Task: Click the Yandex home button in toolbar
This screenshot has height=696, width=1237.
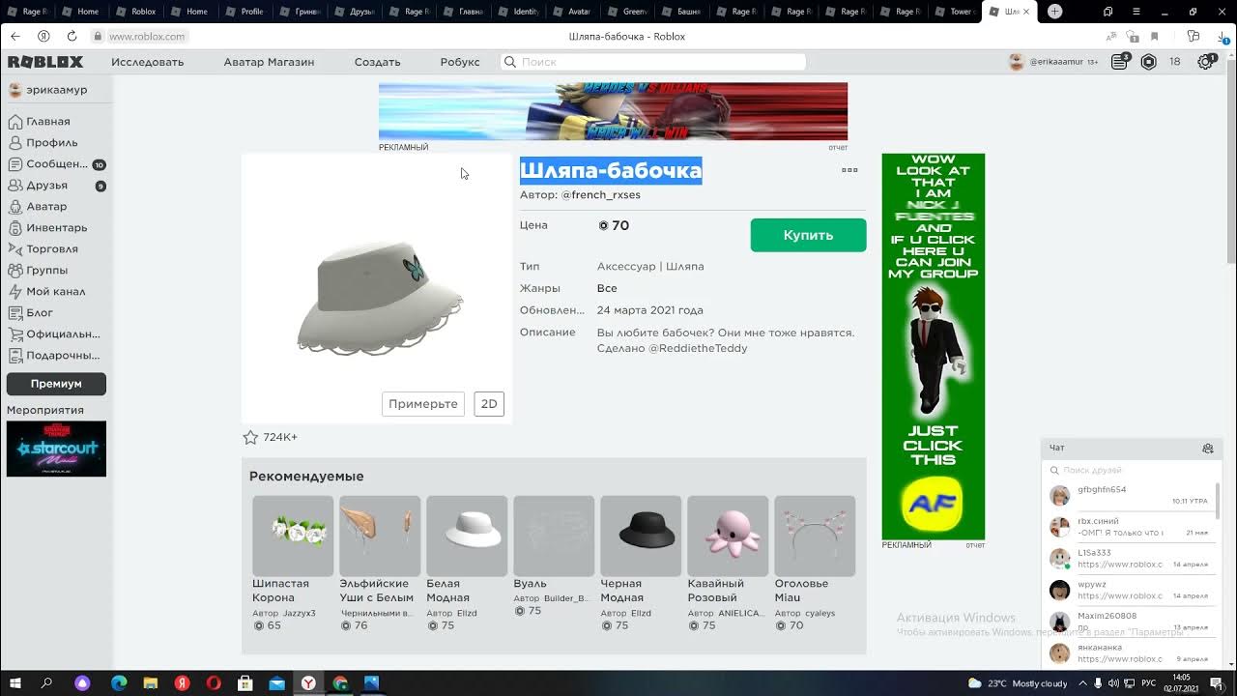Action: [x=43, y=36]
